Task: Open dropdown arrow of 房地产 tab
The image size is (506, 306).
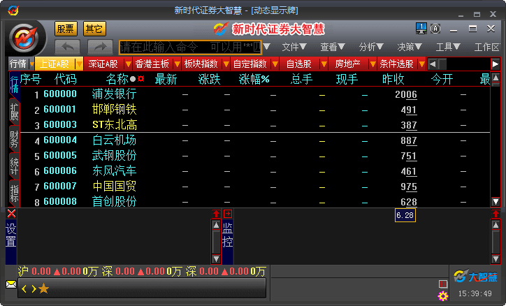Action: coord(373,64)
